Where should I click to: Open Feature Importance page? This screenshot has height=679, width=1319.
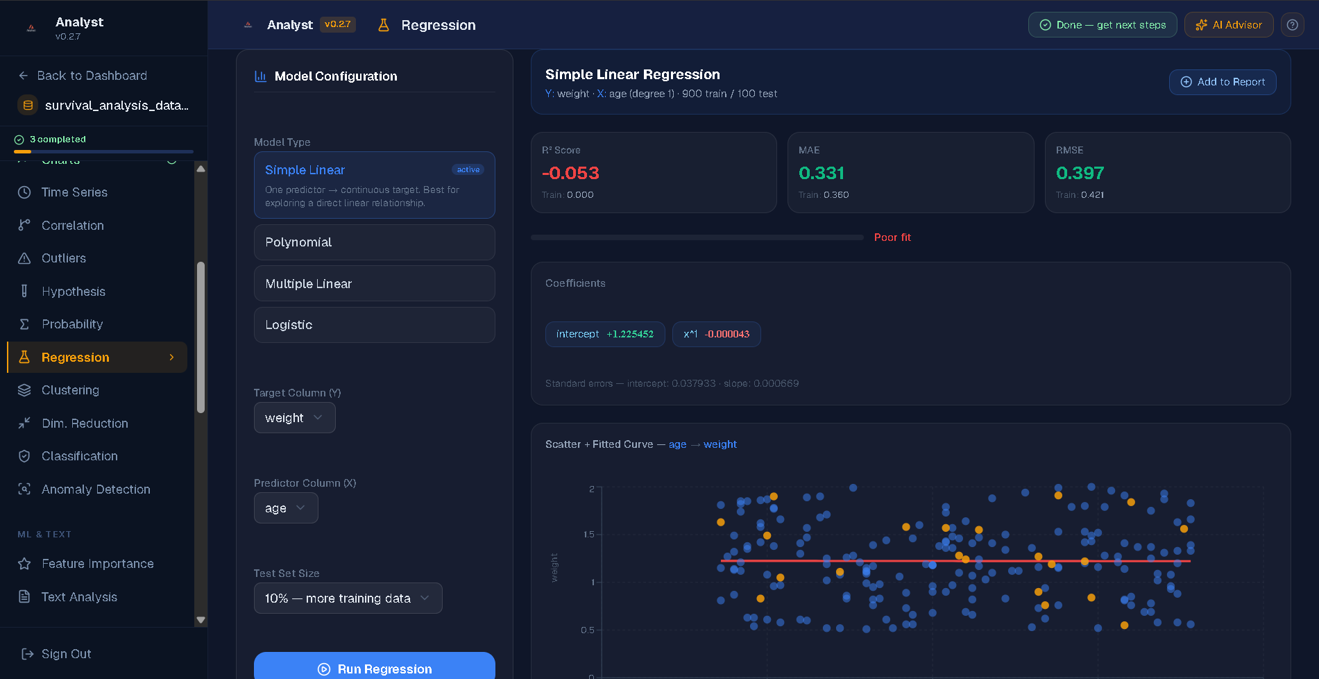tap(97, 564)
